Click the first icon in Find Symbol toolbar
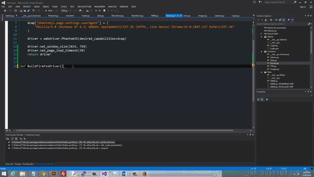314x177 pixels. (7, 139)
